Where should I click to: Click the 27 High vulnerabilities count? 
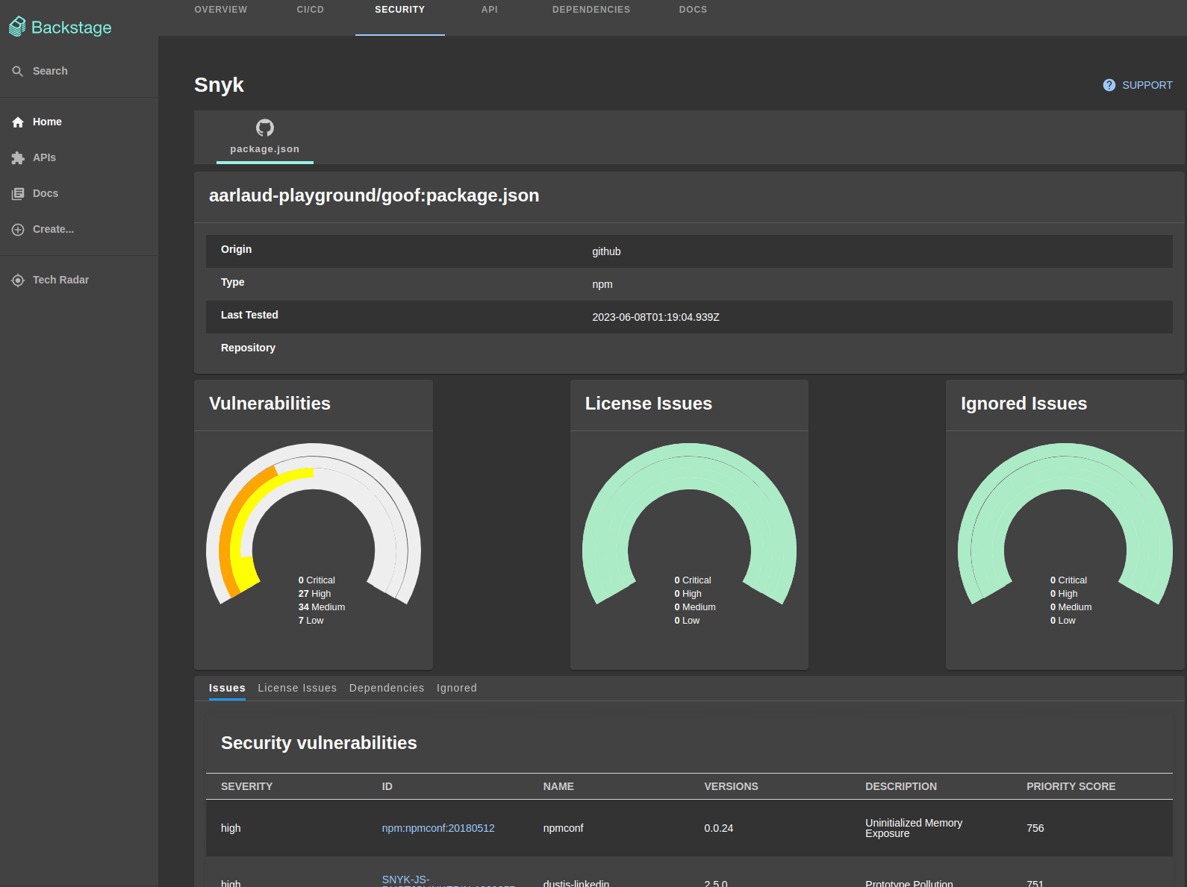[314, 594]
